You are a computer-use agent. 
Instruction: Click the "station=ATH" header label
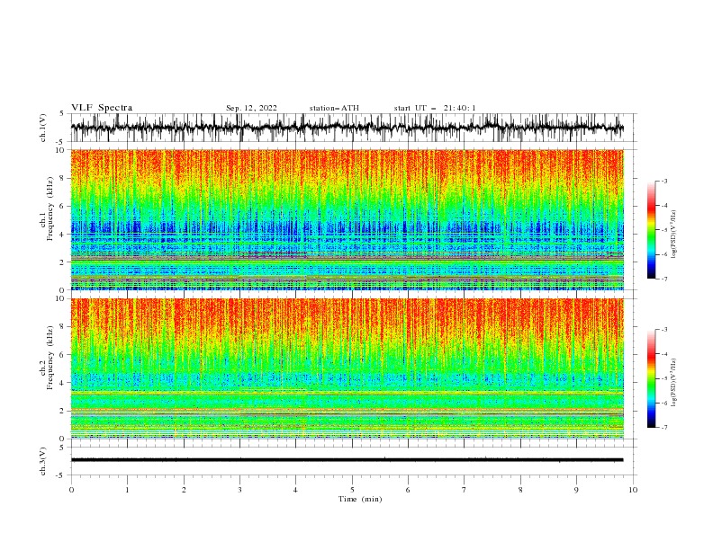(x=334, y=108)
